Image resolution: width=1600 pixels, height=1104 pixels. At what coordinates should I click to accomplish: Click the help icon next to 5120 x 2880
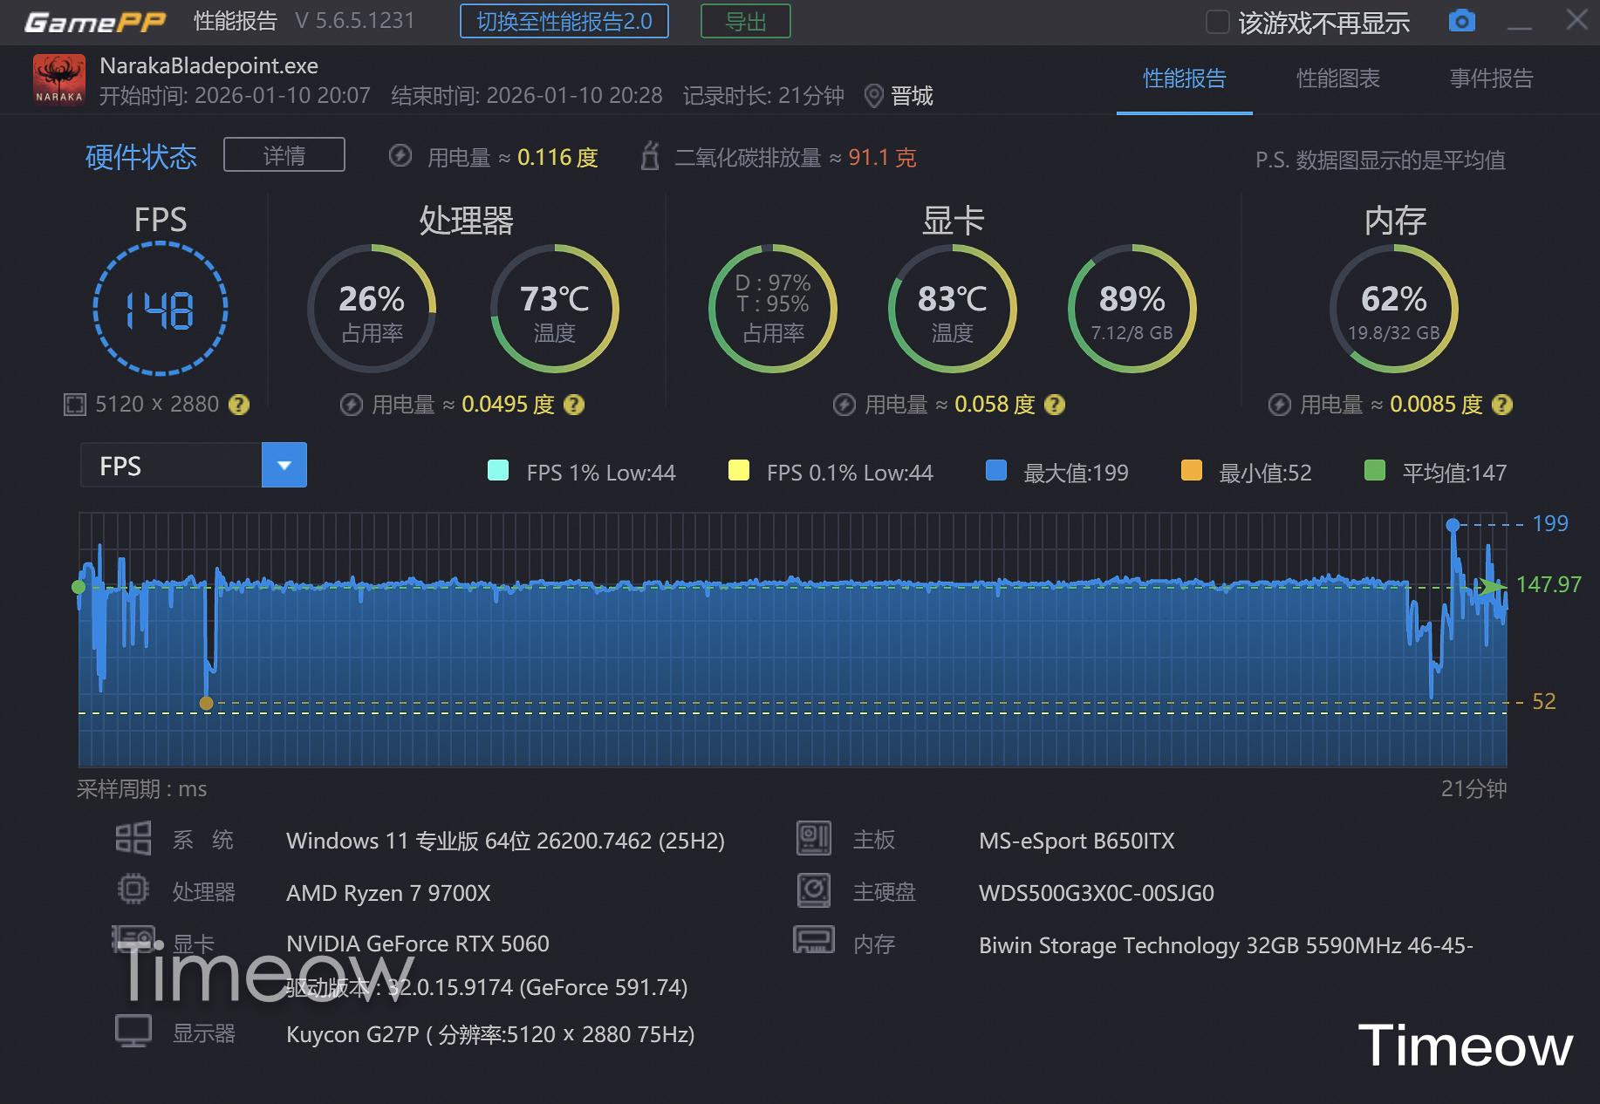point(238,405)
